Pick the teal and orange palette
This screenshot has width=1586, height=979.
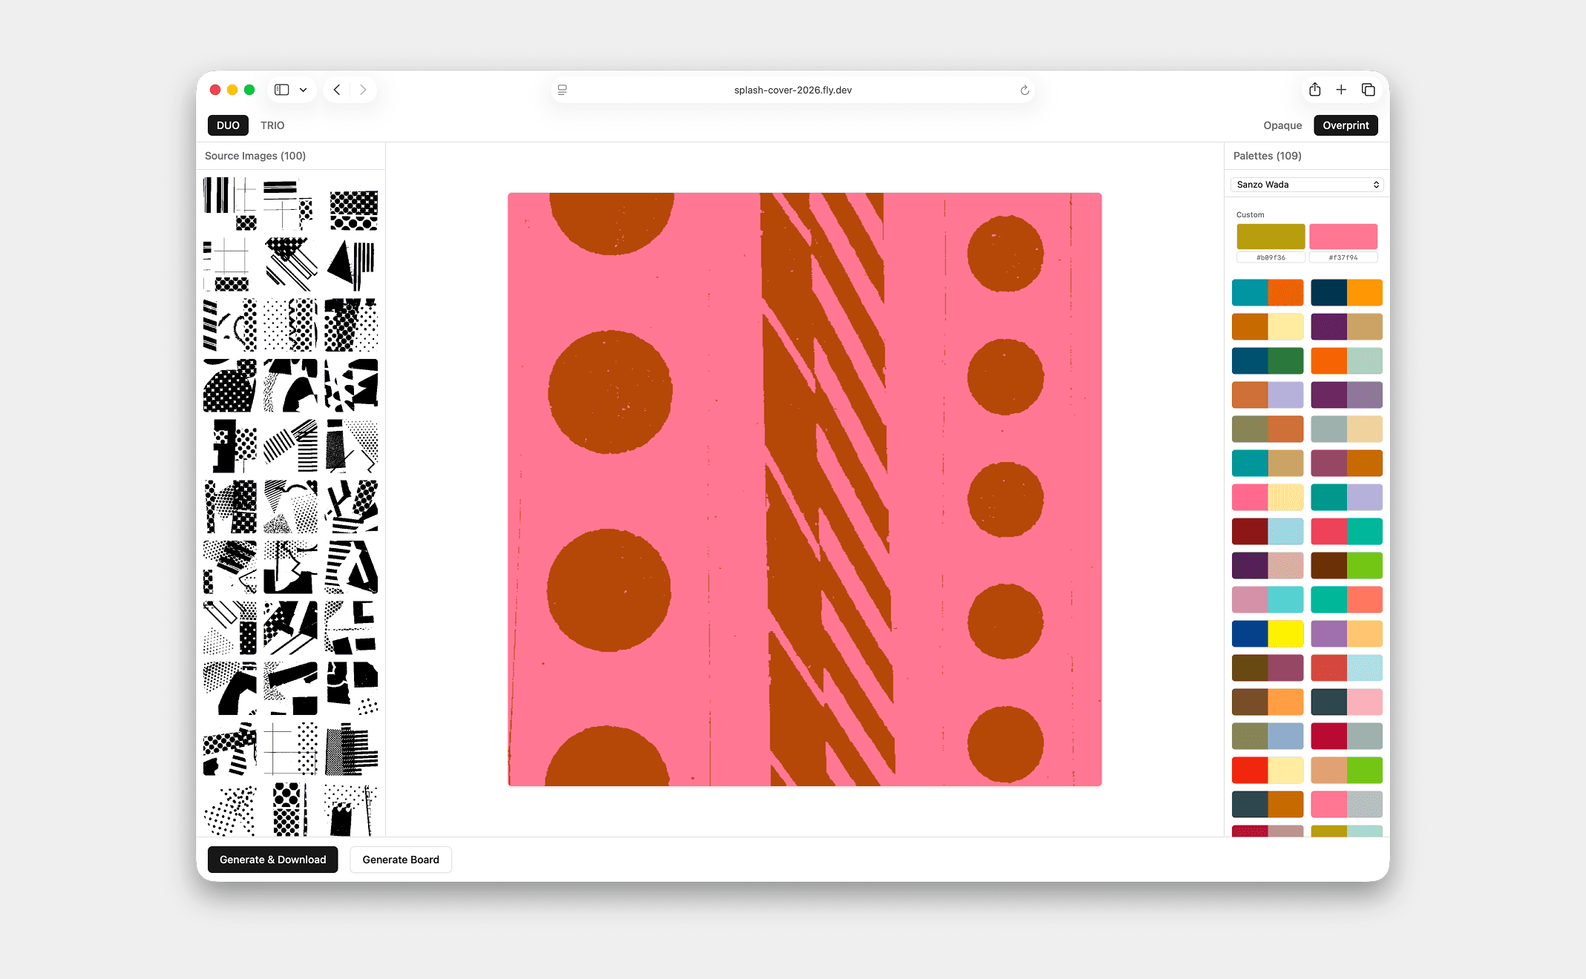coord(1268,293)
